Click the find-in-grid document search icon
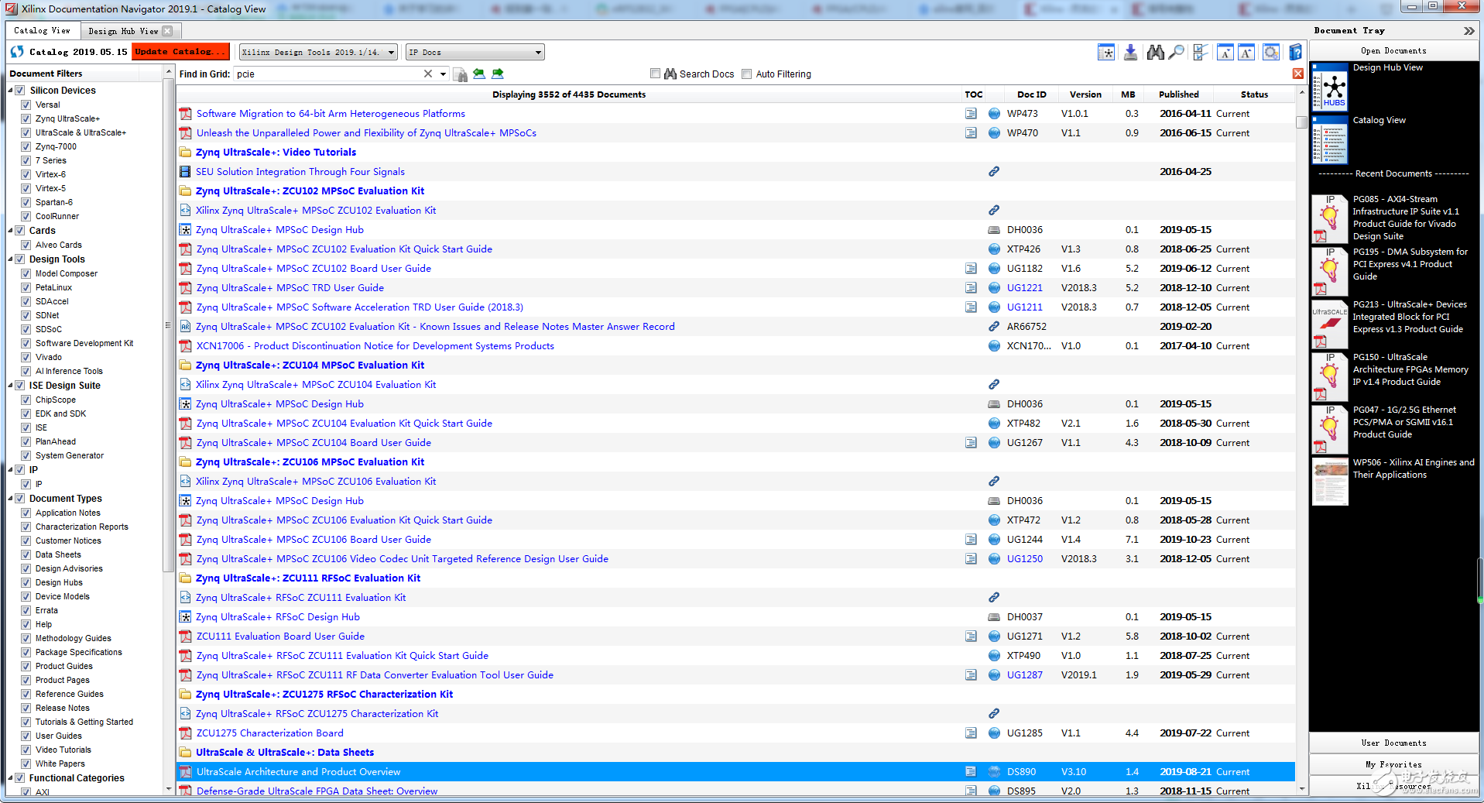 [460, 74]
